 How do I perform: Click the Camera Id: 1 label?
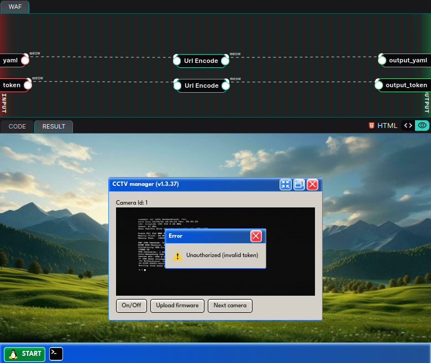132,202
